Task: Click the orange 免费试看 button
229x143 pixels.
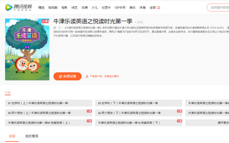Action: (x=68, y=76)
